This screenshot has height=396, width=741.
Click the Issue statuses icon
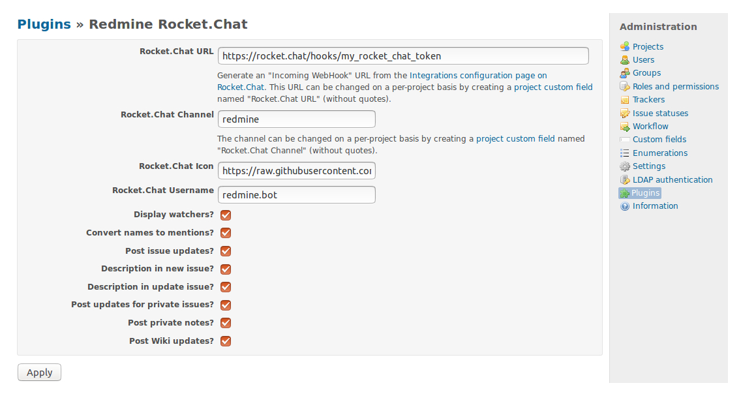[x=625, y=114]
